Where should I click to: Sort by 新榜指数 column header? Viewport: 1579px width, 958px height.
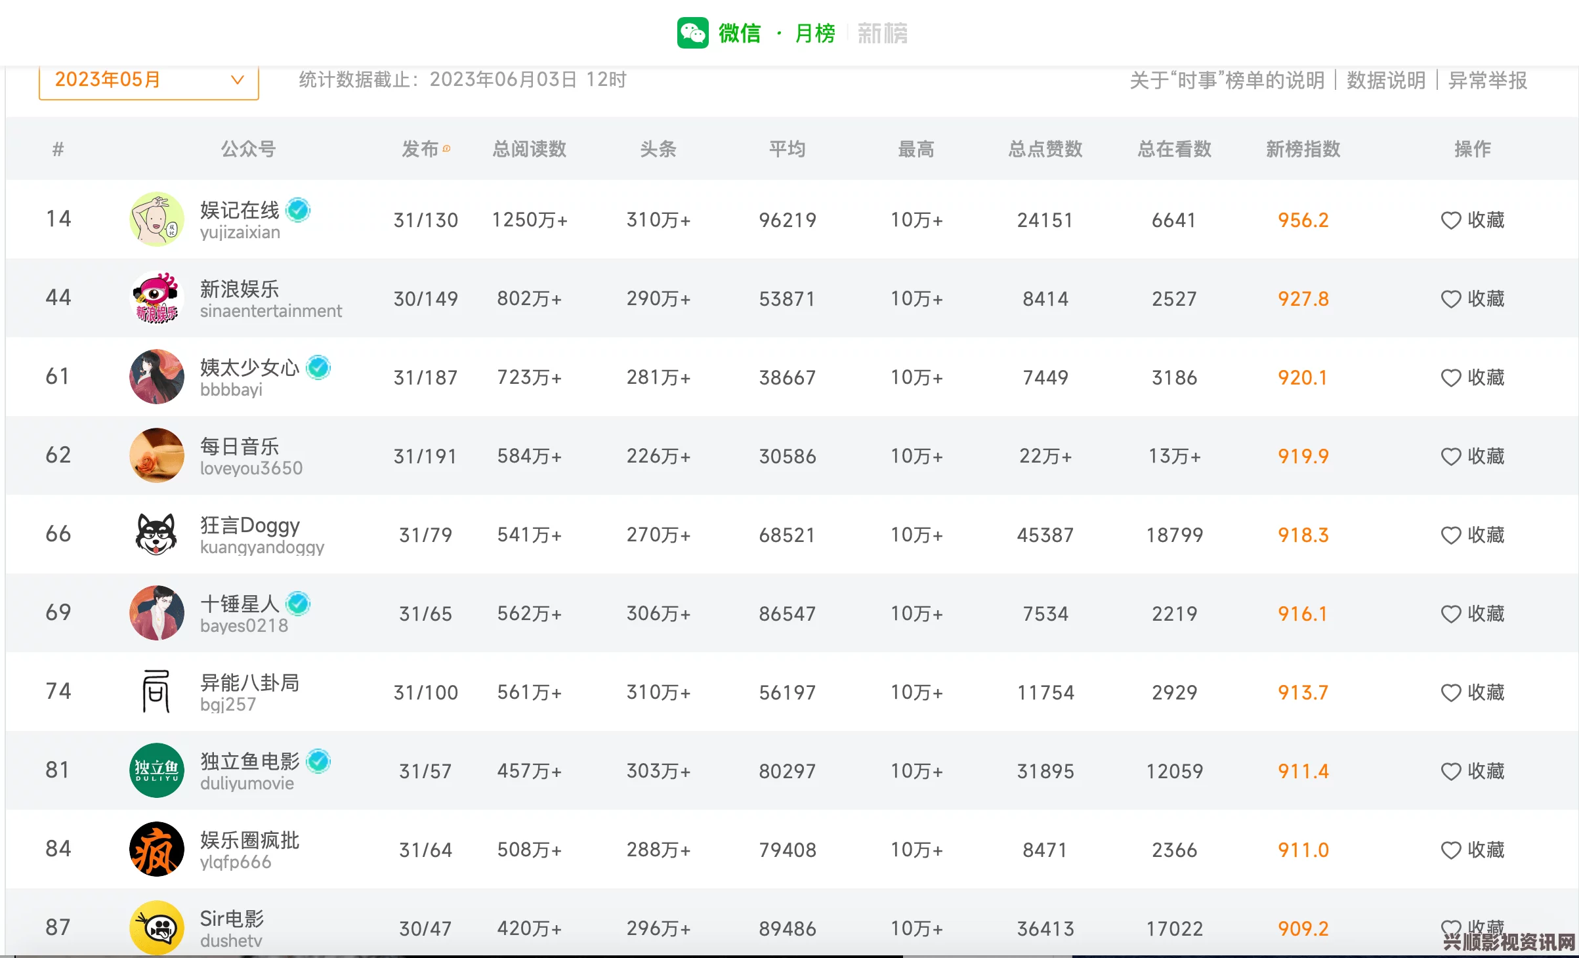[x=1303, y=149]
